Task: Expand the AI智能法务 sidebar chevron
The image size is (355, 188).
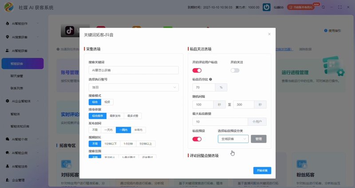Action: tap(38, 166)
